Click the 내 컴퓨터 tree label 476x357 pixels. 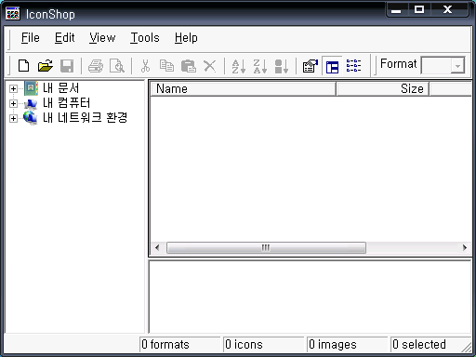66,103
